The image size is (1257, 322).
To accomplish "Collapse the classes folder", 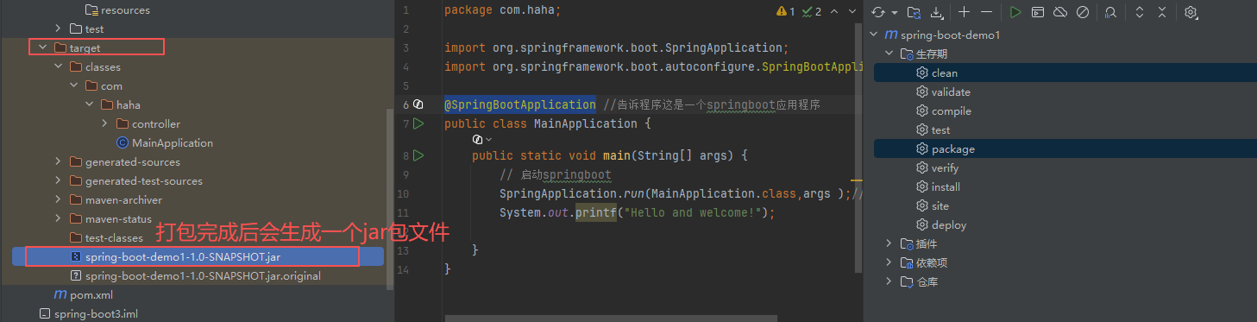I will tap(58, 66).
